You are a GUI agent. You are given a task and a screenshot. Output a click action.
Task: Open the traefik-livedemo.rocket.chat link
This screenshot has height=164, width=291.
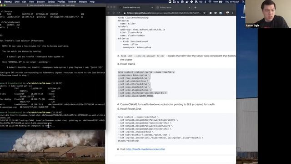pyautogui.click(x=145, y=149)
